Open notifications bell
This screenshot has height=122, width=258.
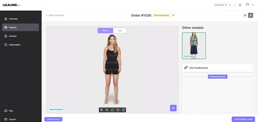[x=240, y=5]
